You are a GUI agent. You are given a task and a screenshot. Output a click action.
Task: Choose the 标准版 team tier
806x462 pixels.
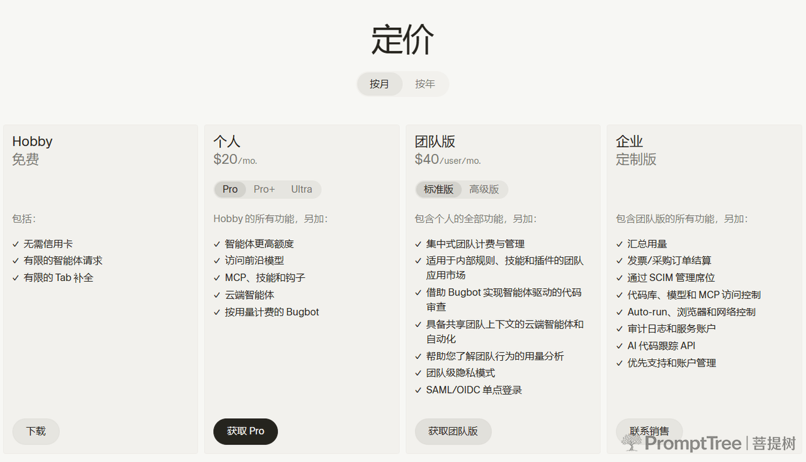(439, 189)
